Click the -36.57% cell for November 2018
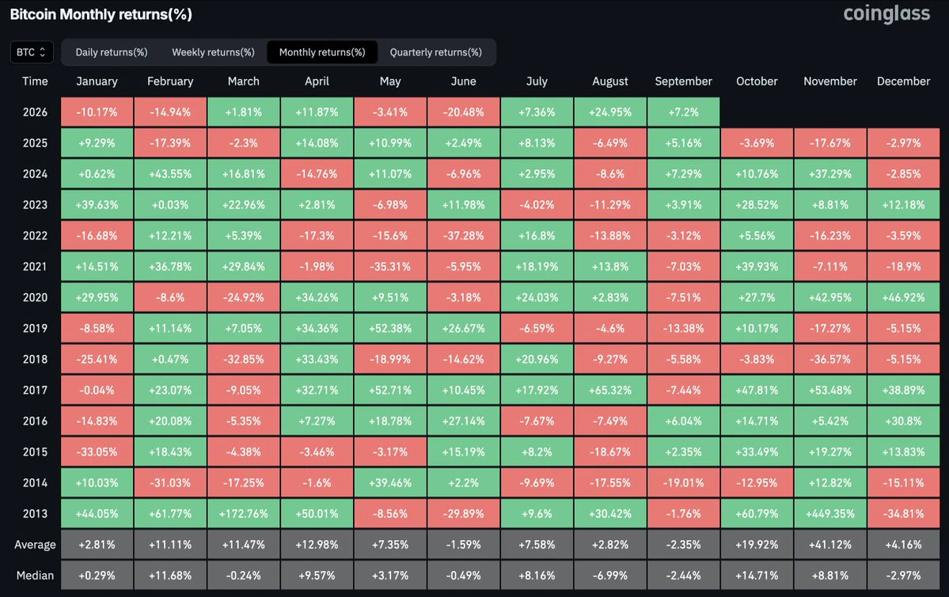Viewport: 949px width, 597px height. [x=829, y=359]
